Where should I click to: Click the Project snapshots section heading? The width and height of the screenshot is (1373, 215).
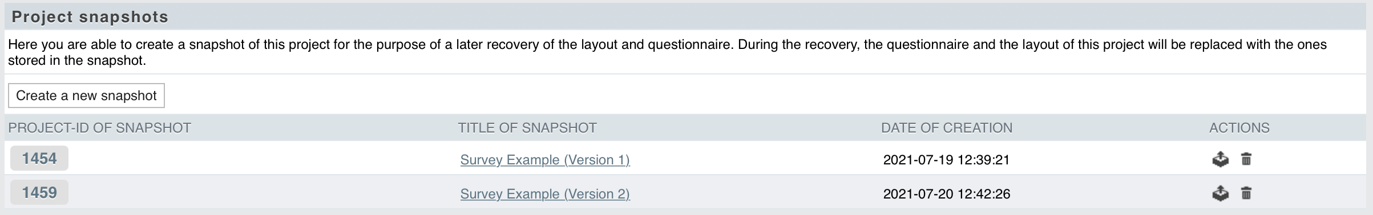click(90, 17)
